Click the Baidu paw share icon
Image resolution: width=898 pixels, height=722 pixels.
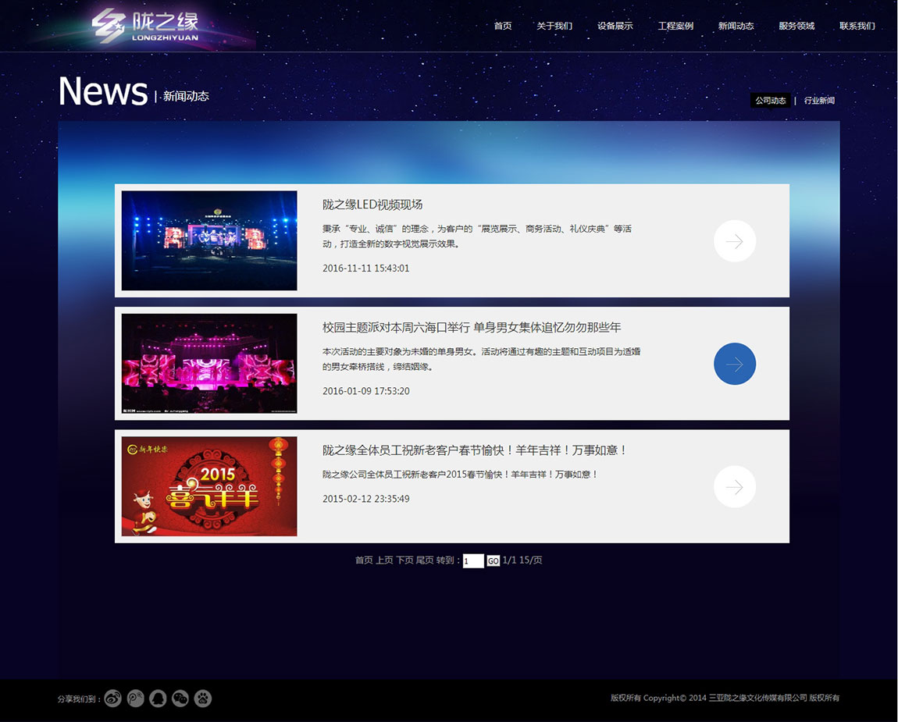click(203, 699)
